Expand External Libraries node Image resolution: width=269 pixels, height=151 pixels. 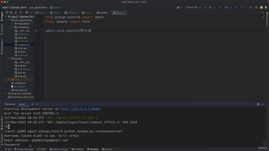[5, 94]
